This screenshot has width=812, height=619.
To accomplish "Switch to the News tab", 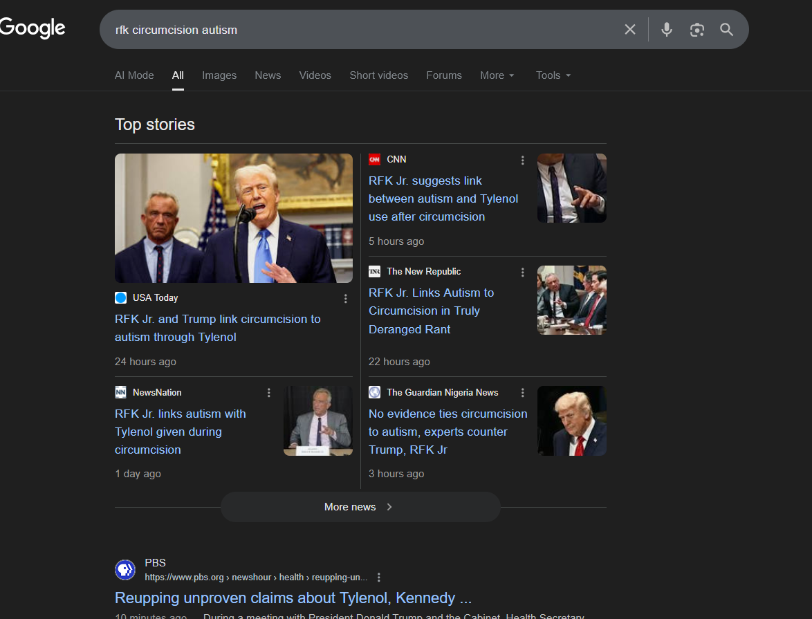I will click(268, 75).
